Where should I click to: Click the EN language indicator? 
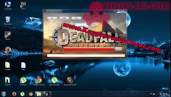151,94
